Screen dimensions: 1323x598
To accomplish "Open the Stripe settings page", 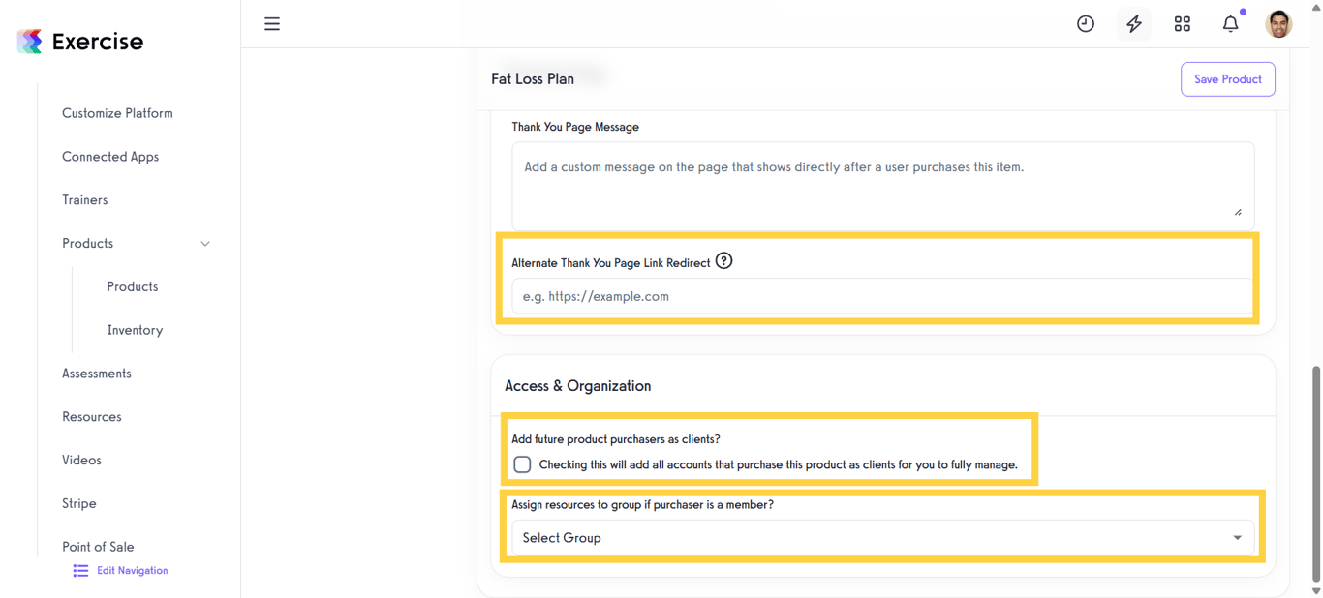I will (x=78, y=503).
